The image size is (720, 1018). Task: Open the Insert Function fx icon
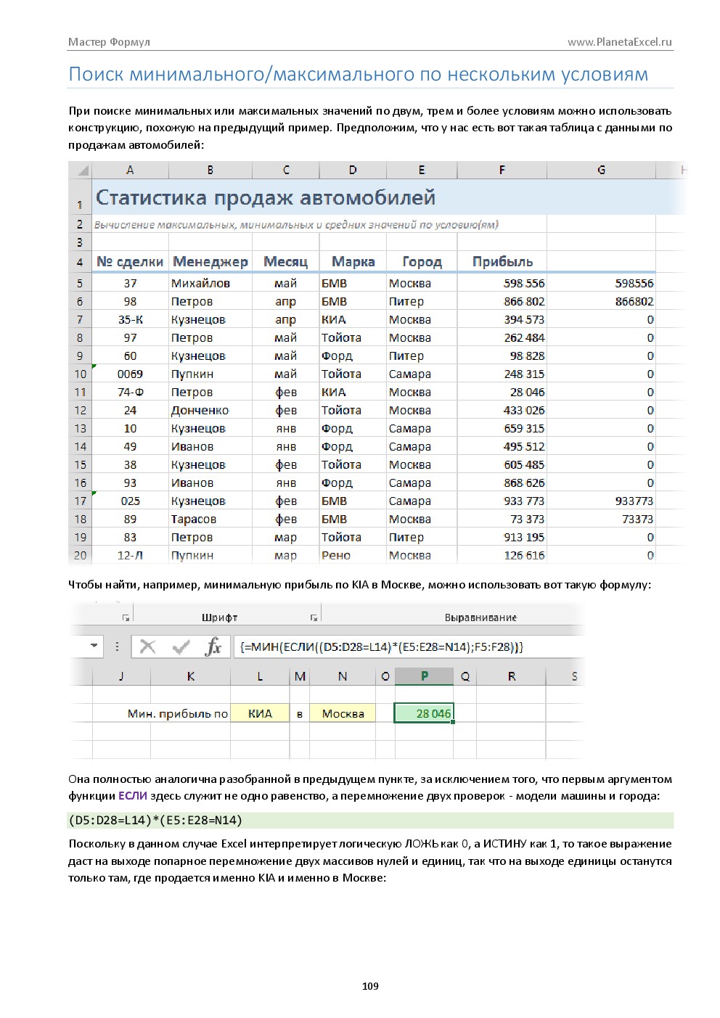213,646
